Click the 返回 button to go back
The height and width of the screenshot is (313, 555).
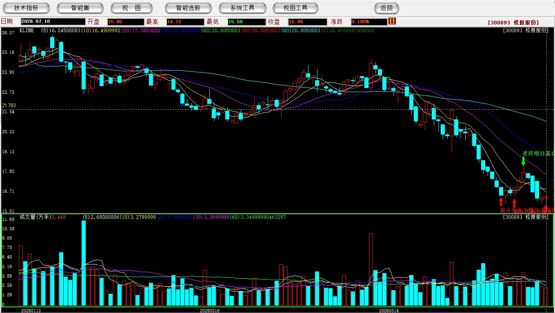[x=386, y=8]
